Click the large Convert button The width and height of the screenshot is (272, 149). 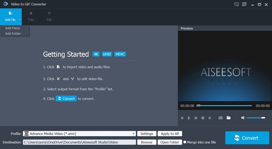(247, 138)
